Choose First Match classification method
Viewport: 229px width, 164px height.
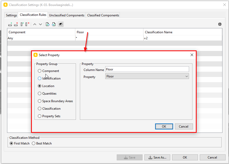click(x=11, y=143)
